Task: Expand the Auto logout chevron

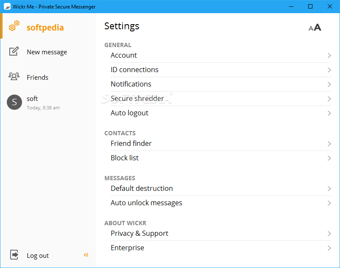Action: [x=329, y=113]
